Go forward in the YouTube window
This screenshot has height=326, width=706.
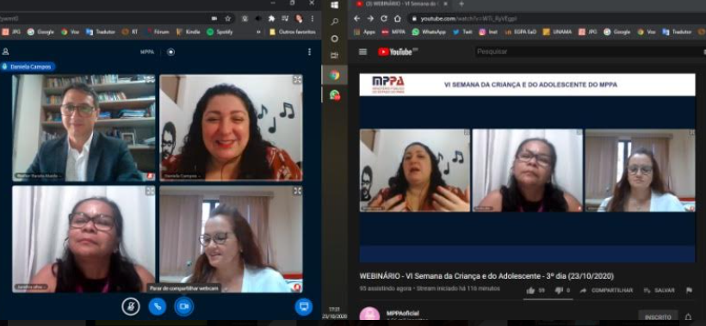coord(370,19)
